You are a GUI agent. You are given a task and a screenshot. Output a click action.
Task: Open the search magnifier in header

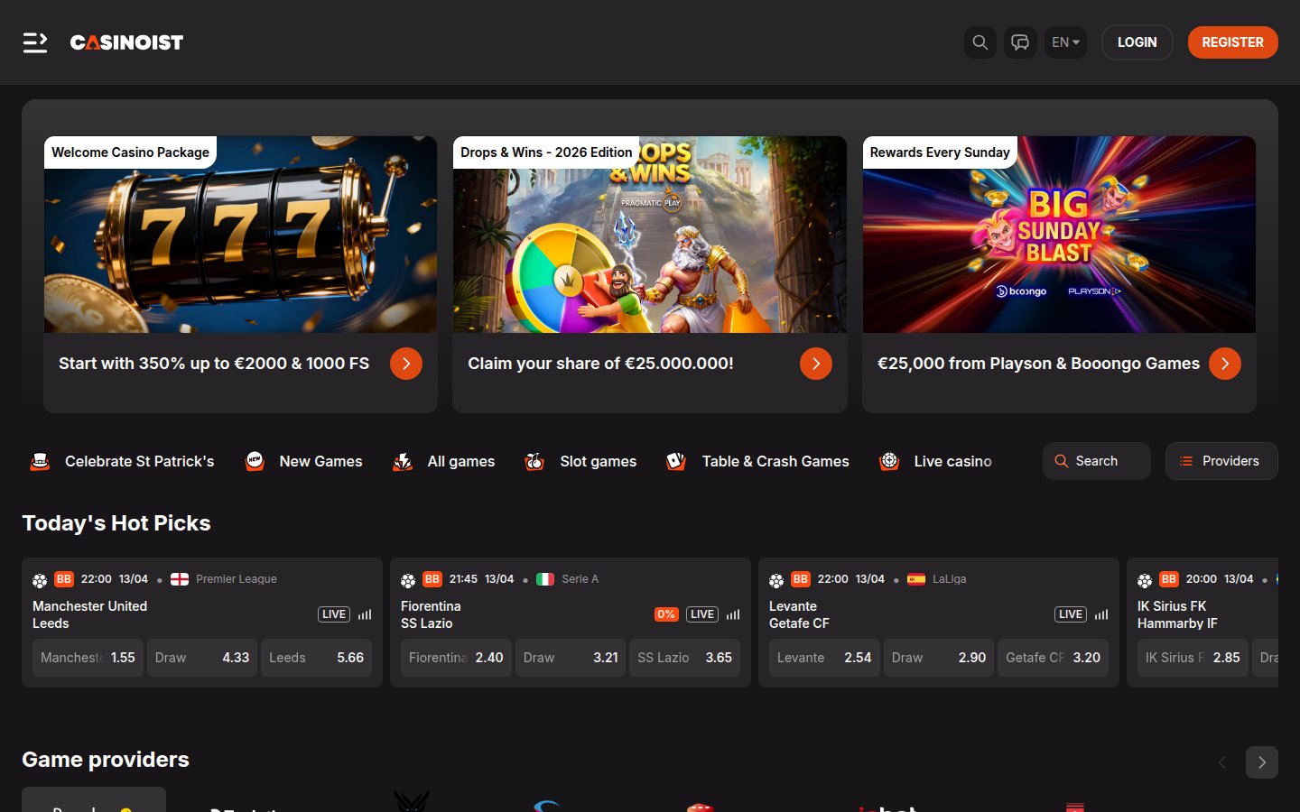coord(980,42)
